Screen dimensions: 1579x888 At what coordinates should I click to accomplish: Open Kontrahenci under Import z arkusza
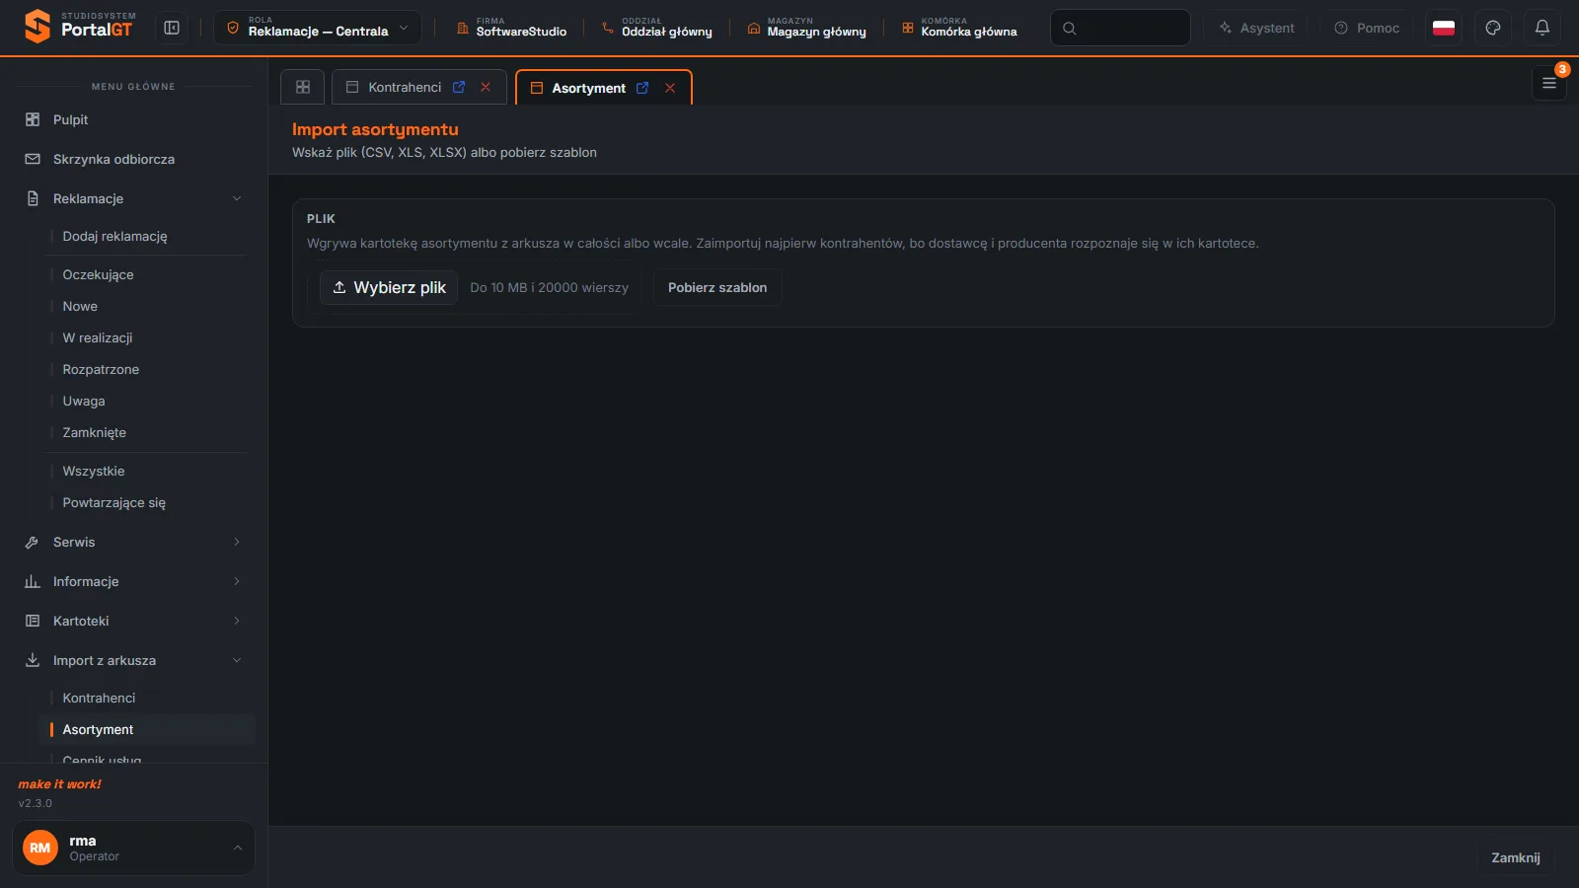coord(148,698)
